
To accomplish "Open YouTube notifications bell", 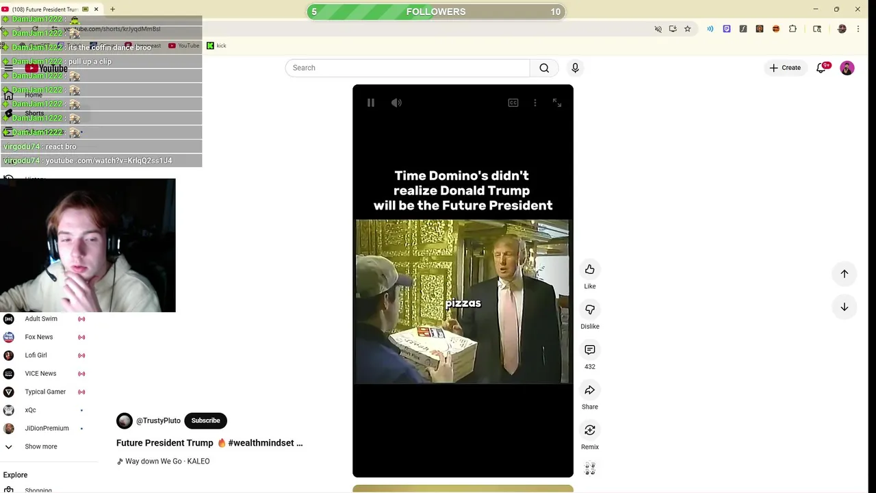I will pyautogui.click(x=821, y=68).
